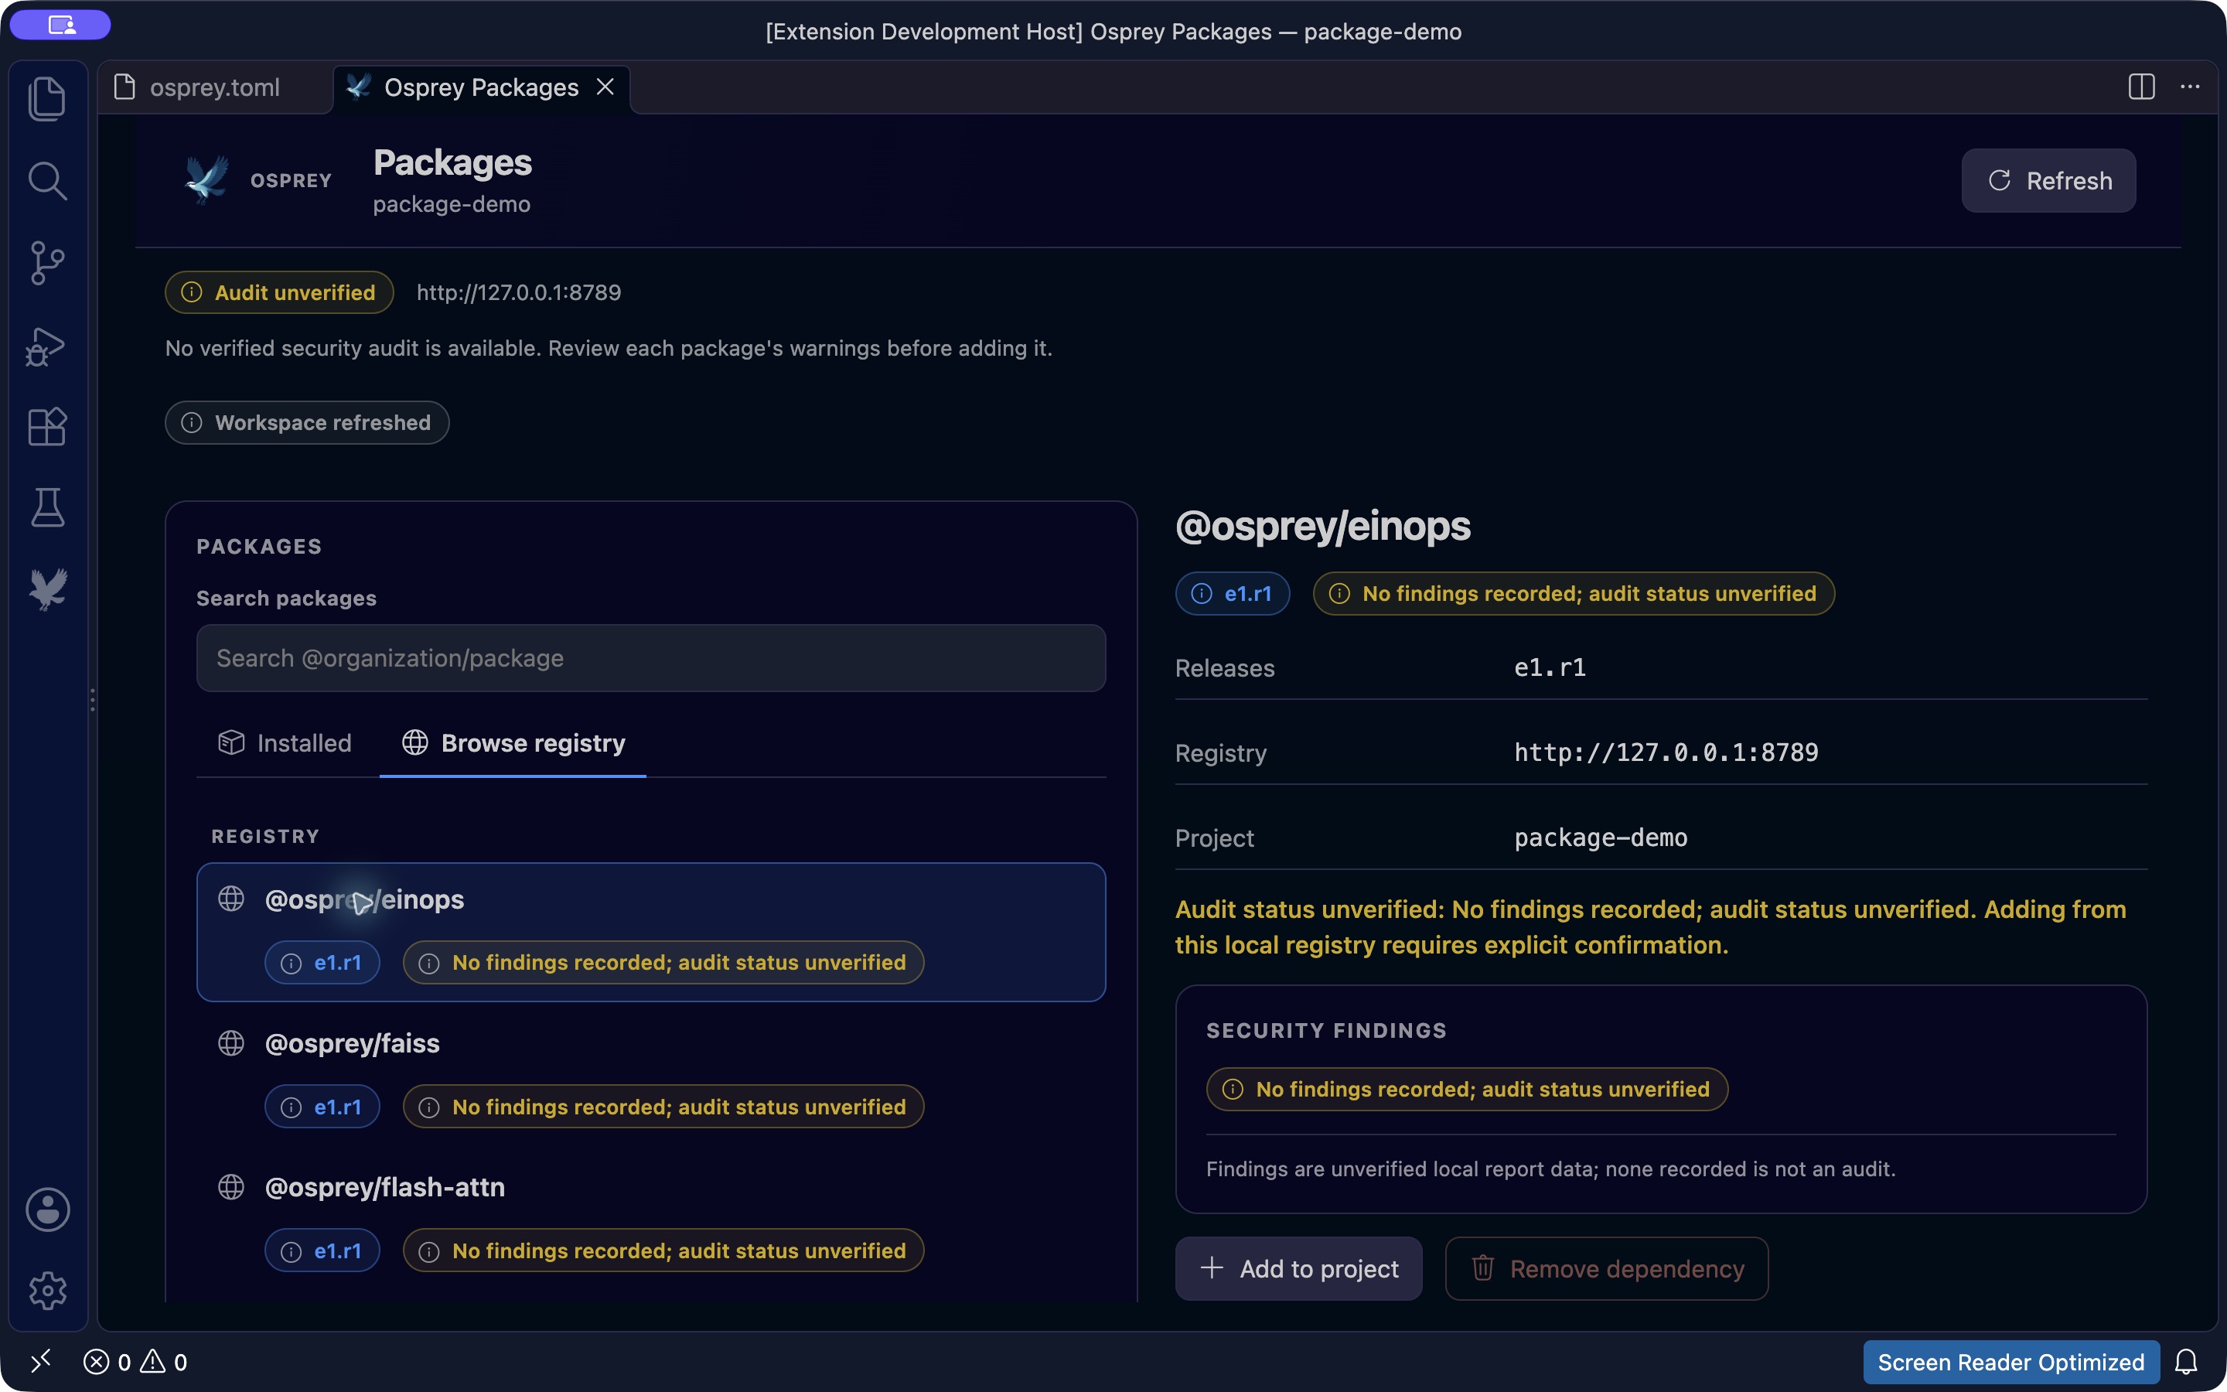Screen dimensions: 2227x1392
Task: Click Screen Reader Optimized status item
Action: pyautogui.click(x=2010, y=1362)
